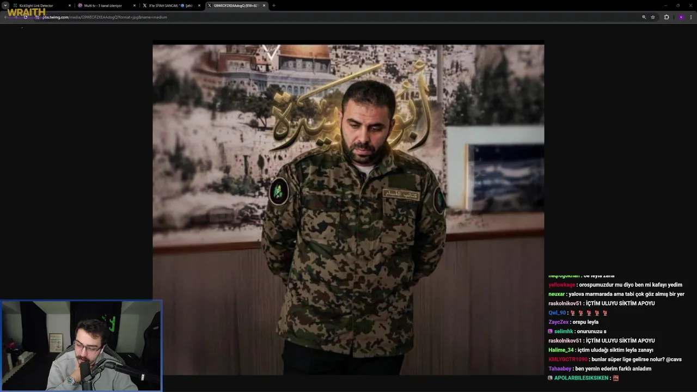Click the Qwl_90 username in chat
The width and height of the screenshot is (697, 392).
click(x=557, y=313)
